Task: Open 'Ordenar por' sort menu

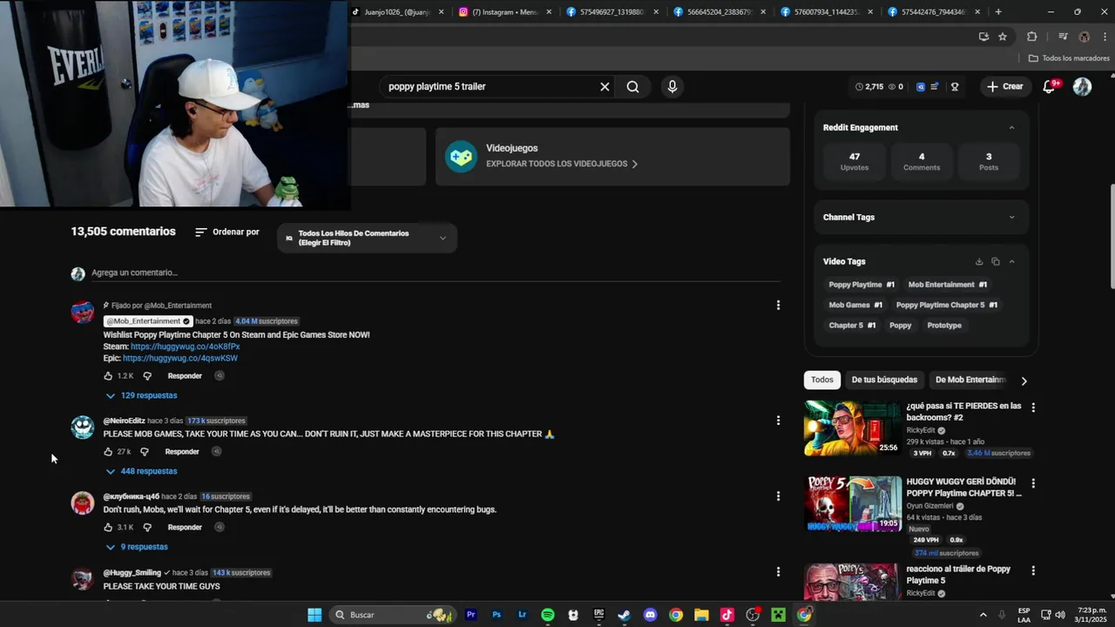Action: (x=227, y=233)
